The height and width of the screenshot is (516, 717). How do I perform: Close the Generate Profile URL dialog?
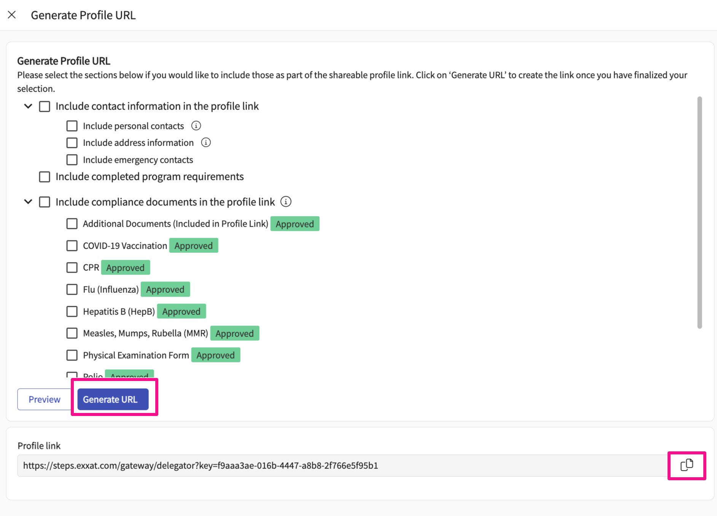[12, 15]
